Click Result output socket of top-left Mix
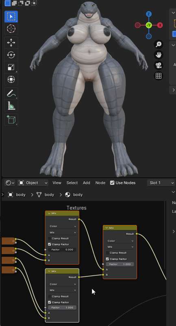This screenshot has height=326, width=176. pos(79,219)
